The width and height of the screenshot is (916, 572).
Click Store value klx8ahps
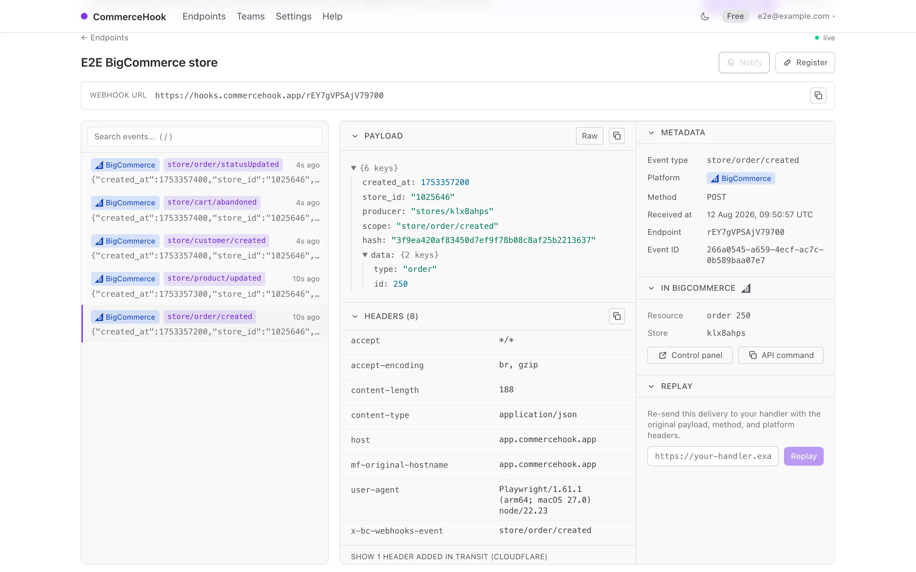(x=726, y=333)
